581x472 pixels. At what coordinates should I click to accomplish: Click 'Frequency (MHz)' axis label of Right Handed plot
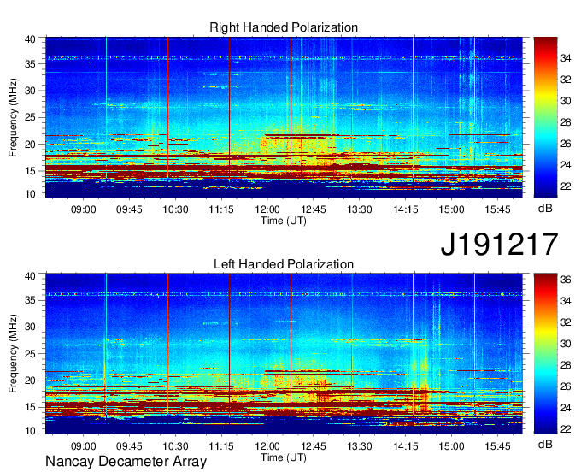point(13,117)
